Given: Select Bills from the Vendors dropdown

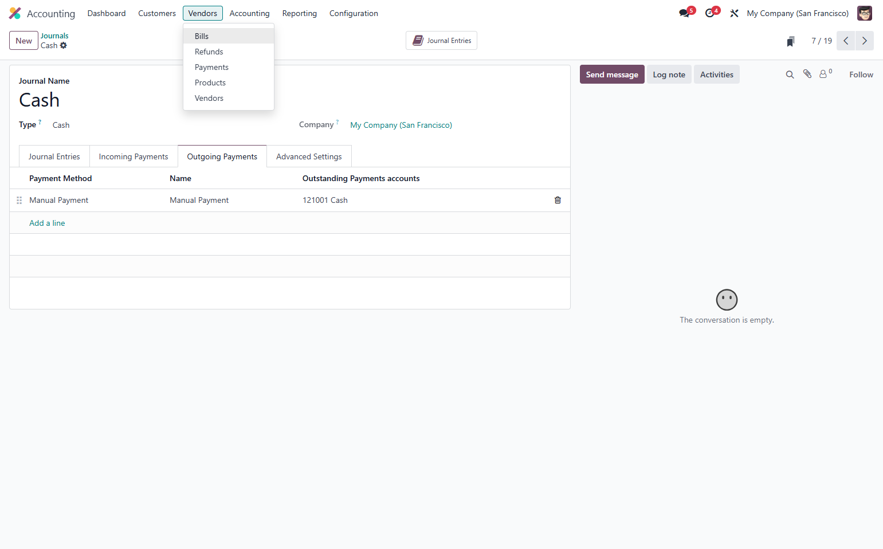Looking at the screenshot, I should point(229,36).
